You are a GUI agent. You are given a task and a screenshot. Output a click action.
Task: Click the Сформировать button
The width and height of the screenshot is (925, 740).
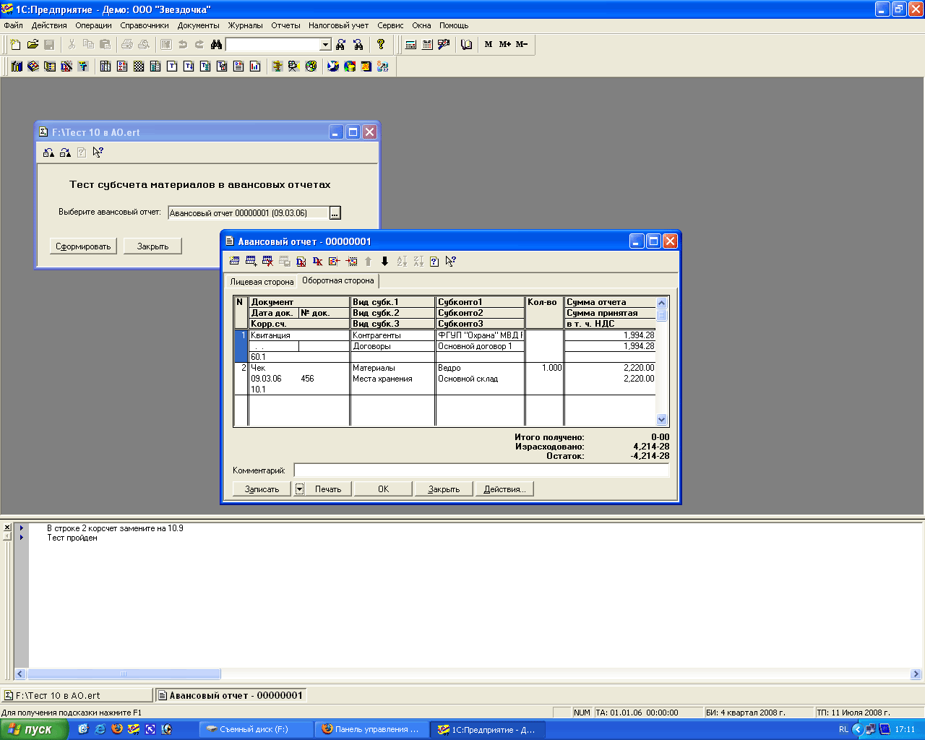click(83, 246)
